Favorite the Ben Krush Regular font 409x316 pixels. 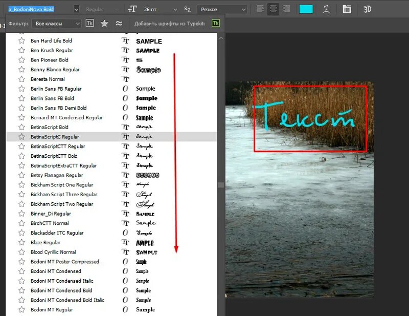click(x=21, y=50)
